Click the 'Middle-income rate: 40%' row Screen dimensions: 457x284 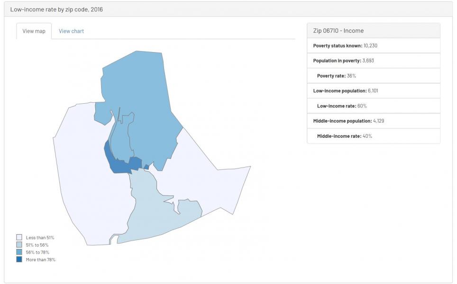click(x=374, y=136)
